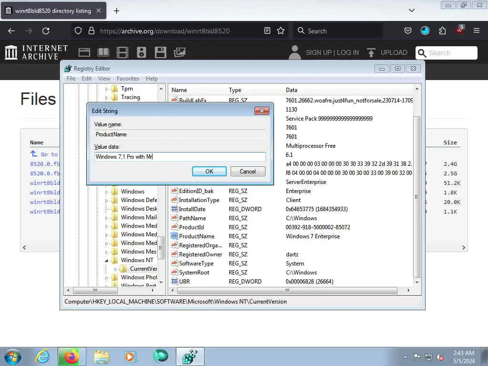
Task: Open the Registry Editor File menu
Action: click(x=71, y=79)
